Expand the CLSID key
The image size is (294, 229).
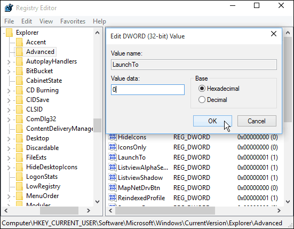9,110
